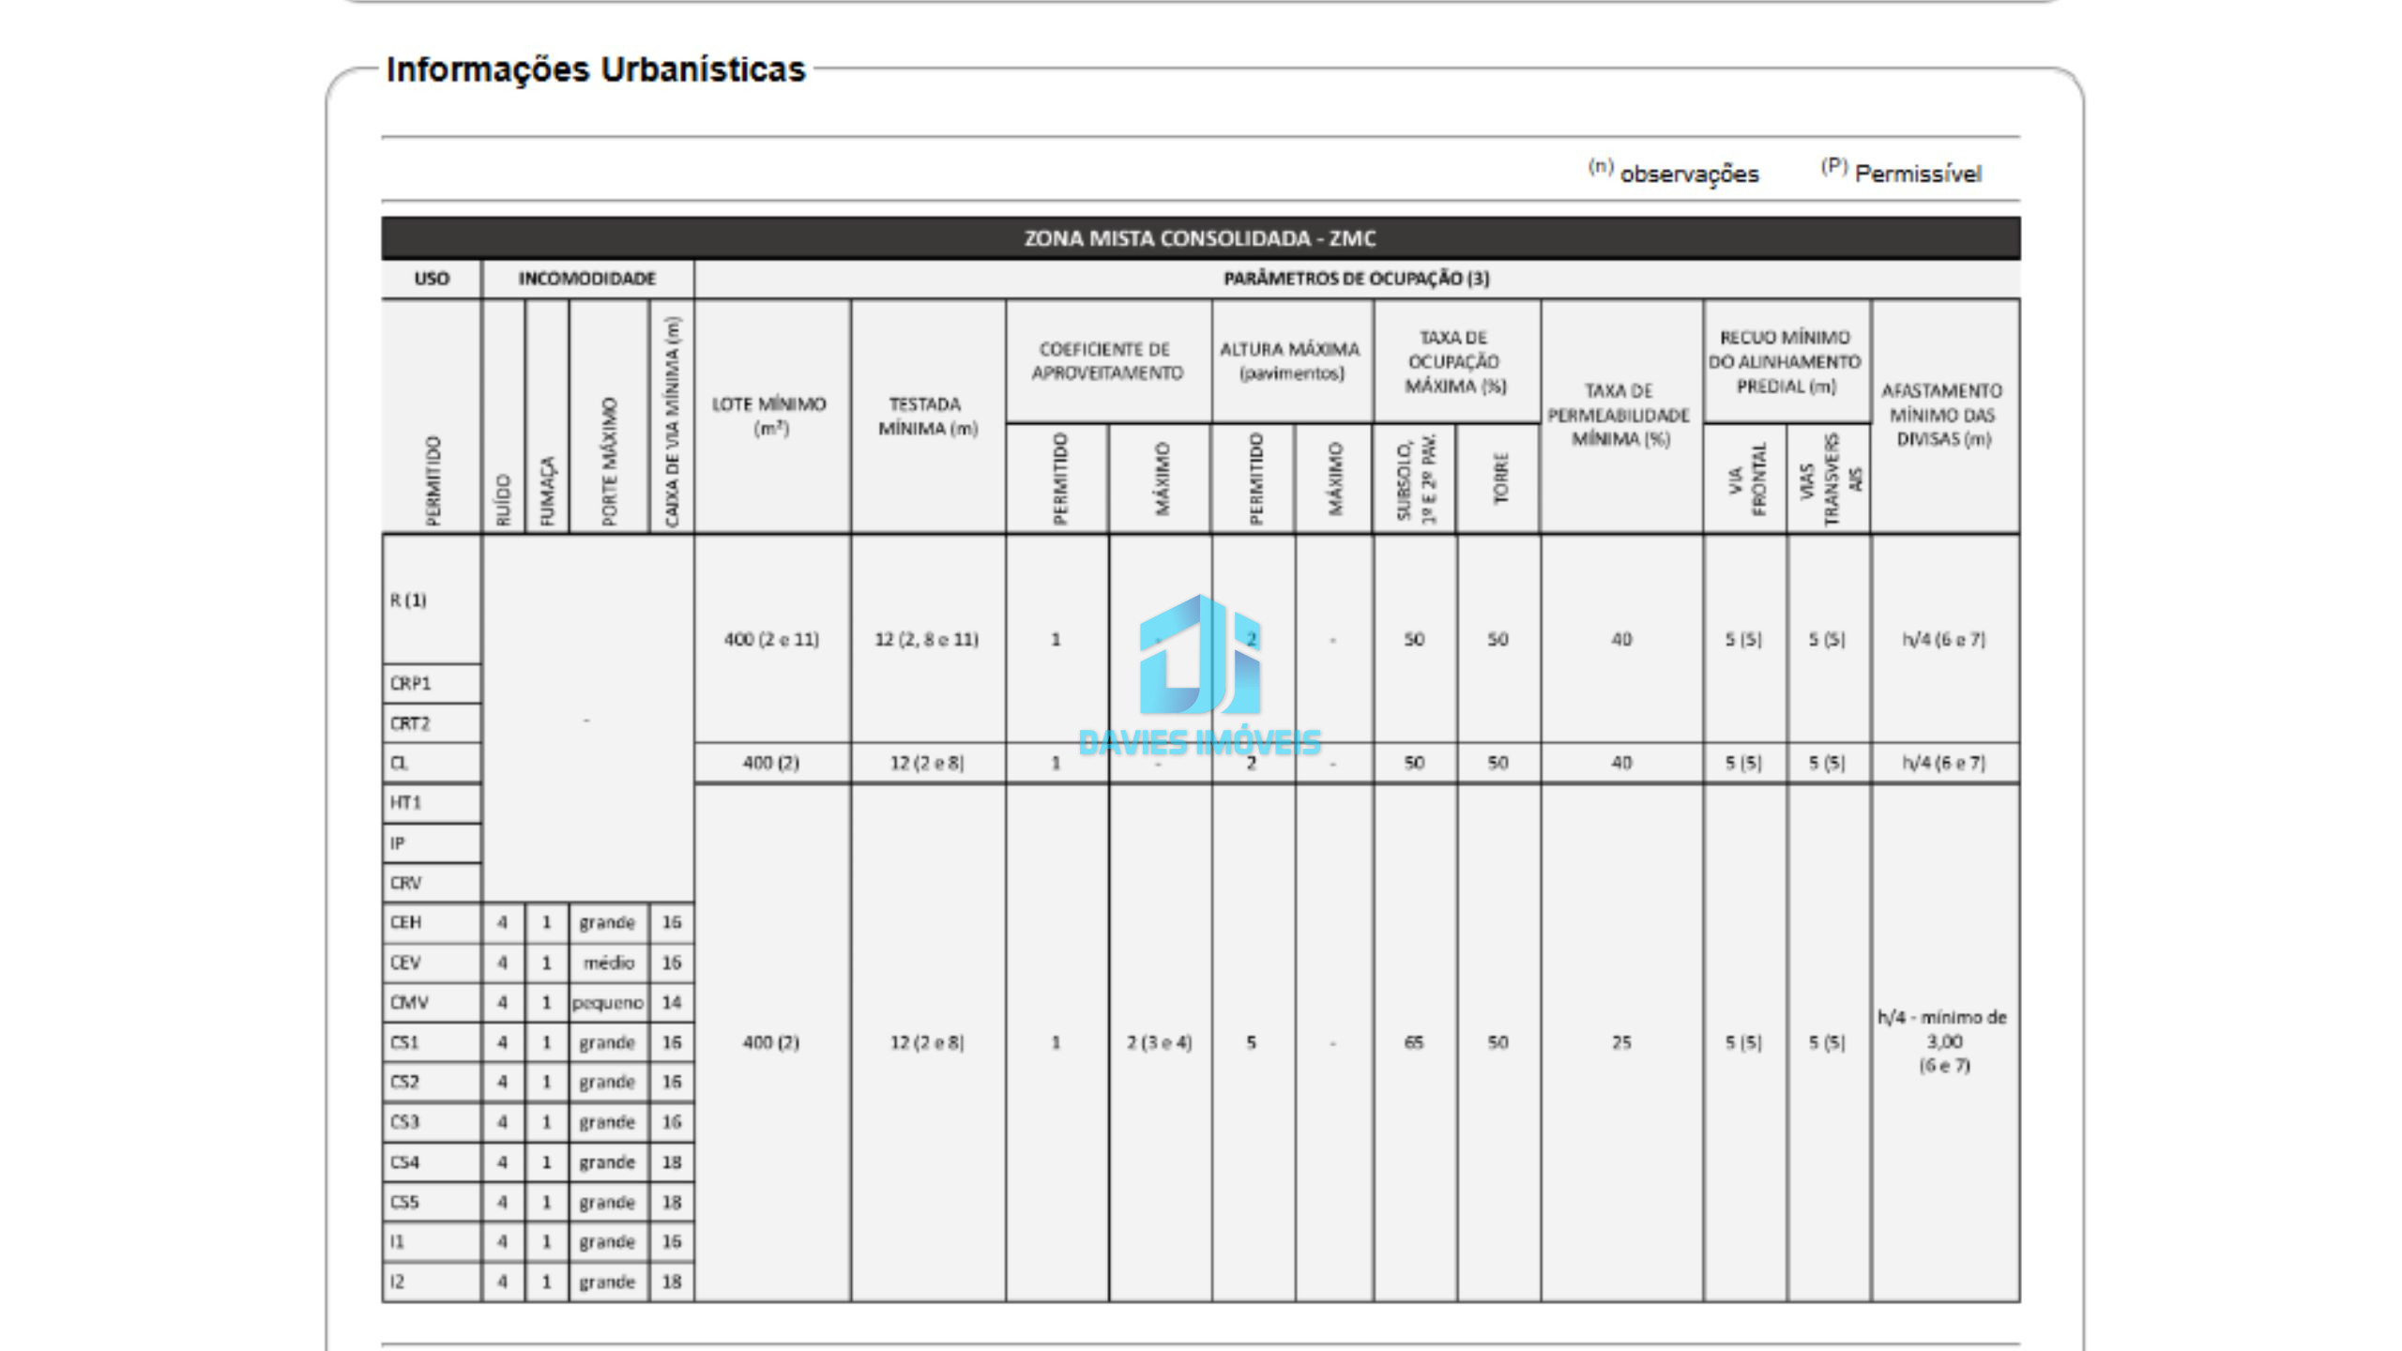Click the 'médio' size cell in CEV row
The width and height of the screenshot is (2402, 1351).
[x=609, y=964]
